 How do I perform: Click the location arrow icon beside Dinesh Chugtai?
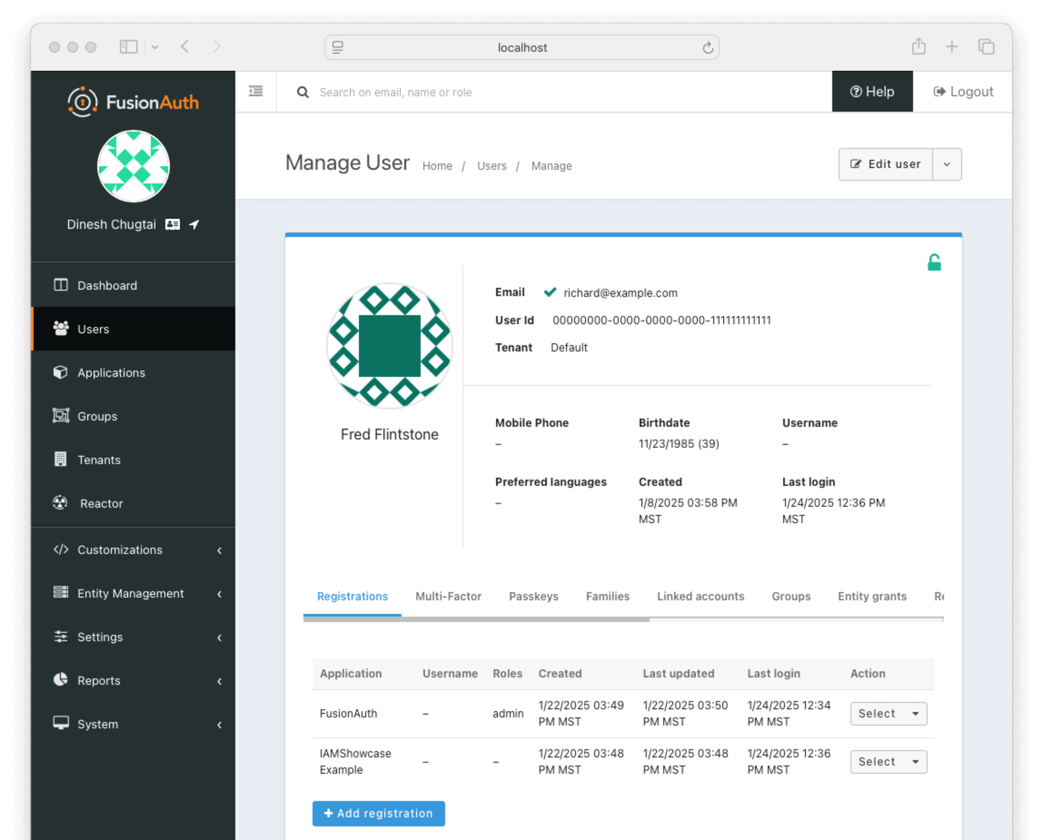[194, 224]
